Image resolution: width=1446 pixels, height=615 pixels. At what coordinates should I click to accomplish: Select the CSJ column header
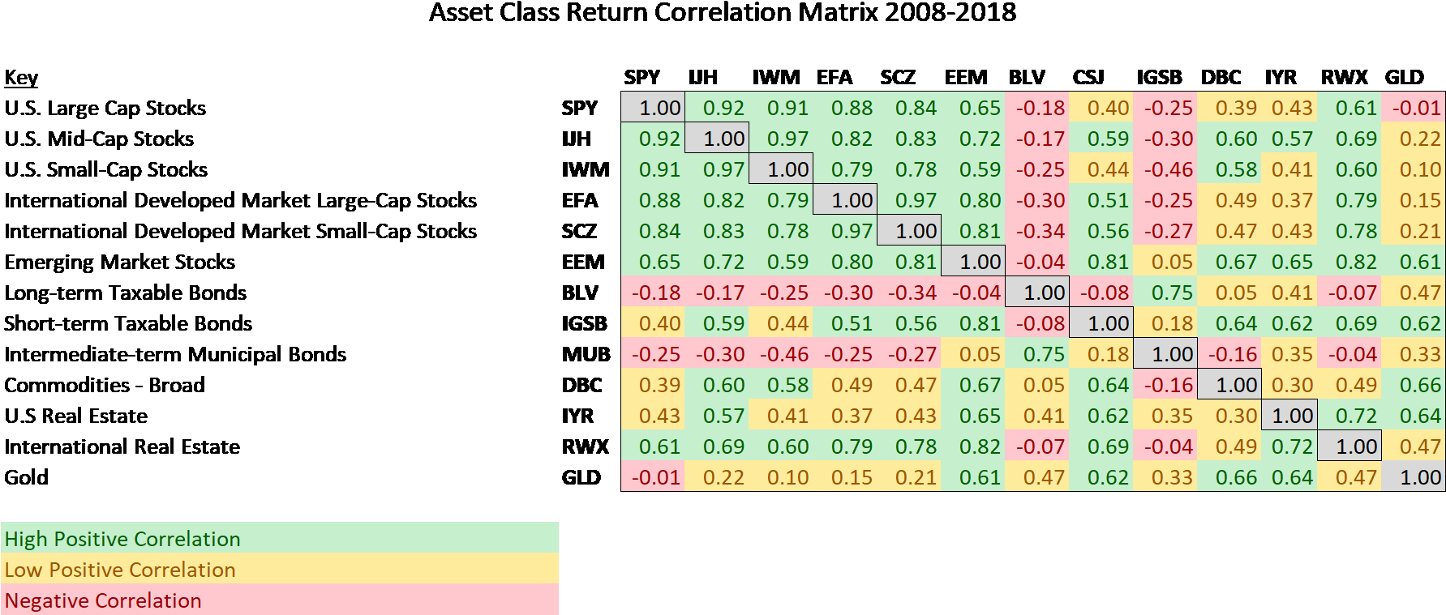coord(1088,77)
